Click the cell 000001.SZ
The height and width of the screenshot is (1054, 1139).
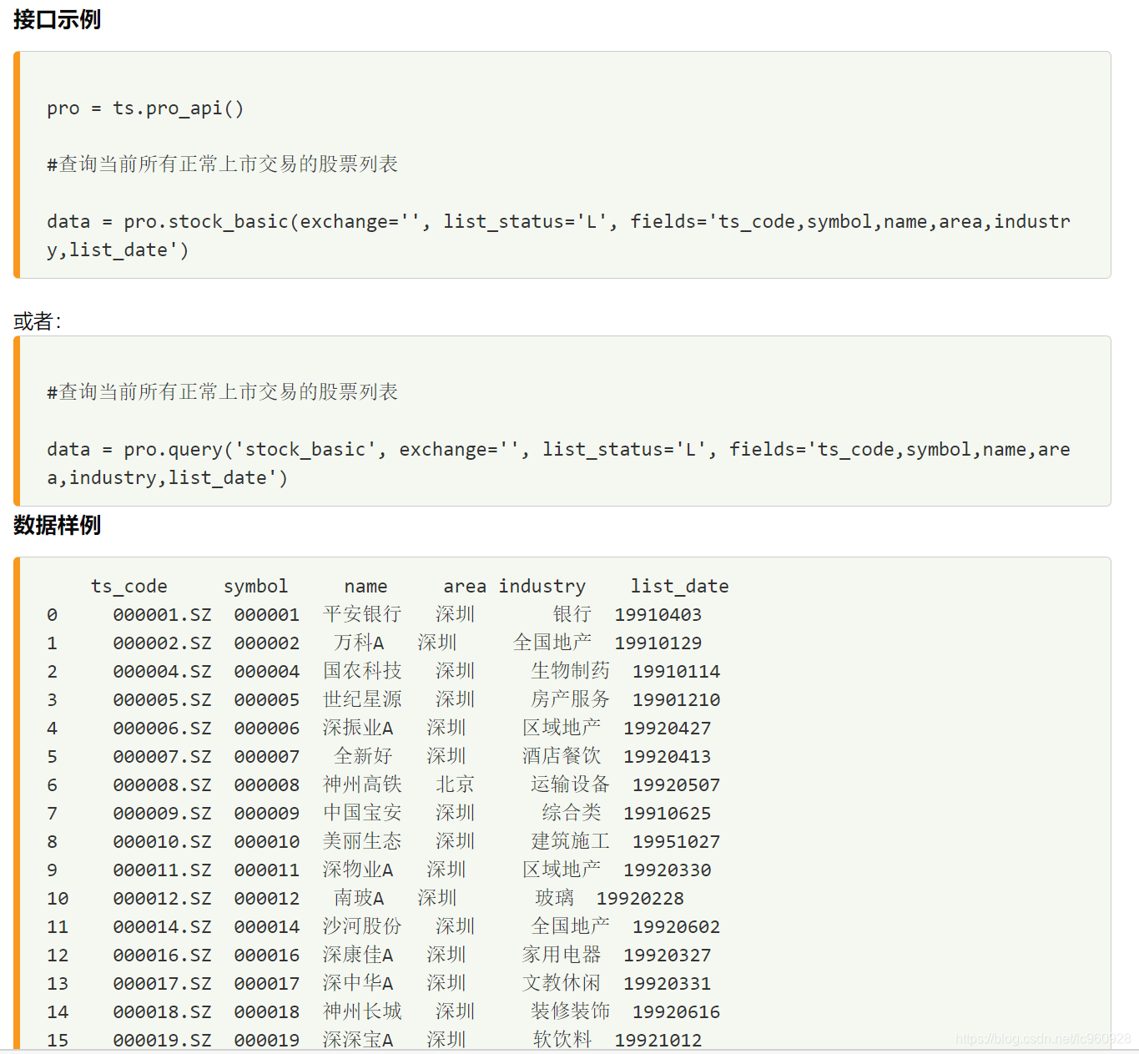click(162, 615)
